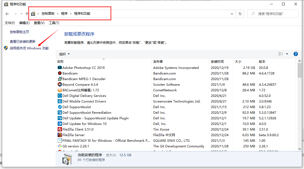This screenshot has height=169, width=304.
Task: Click the installed programs disc icon
Action: 67,159
